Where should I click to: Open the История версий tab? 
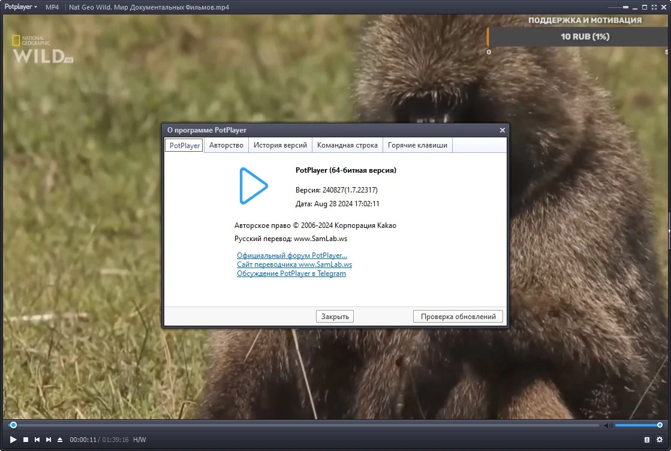[x=280, y=145]
